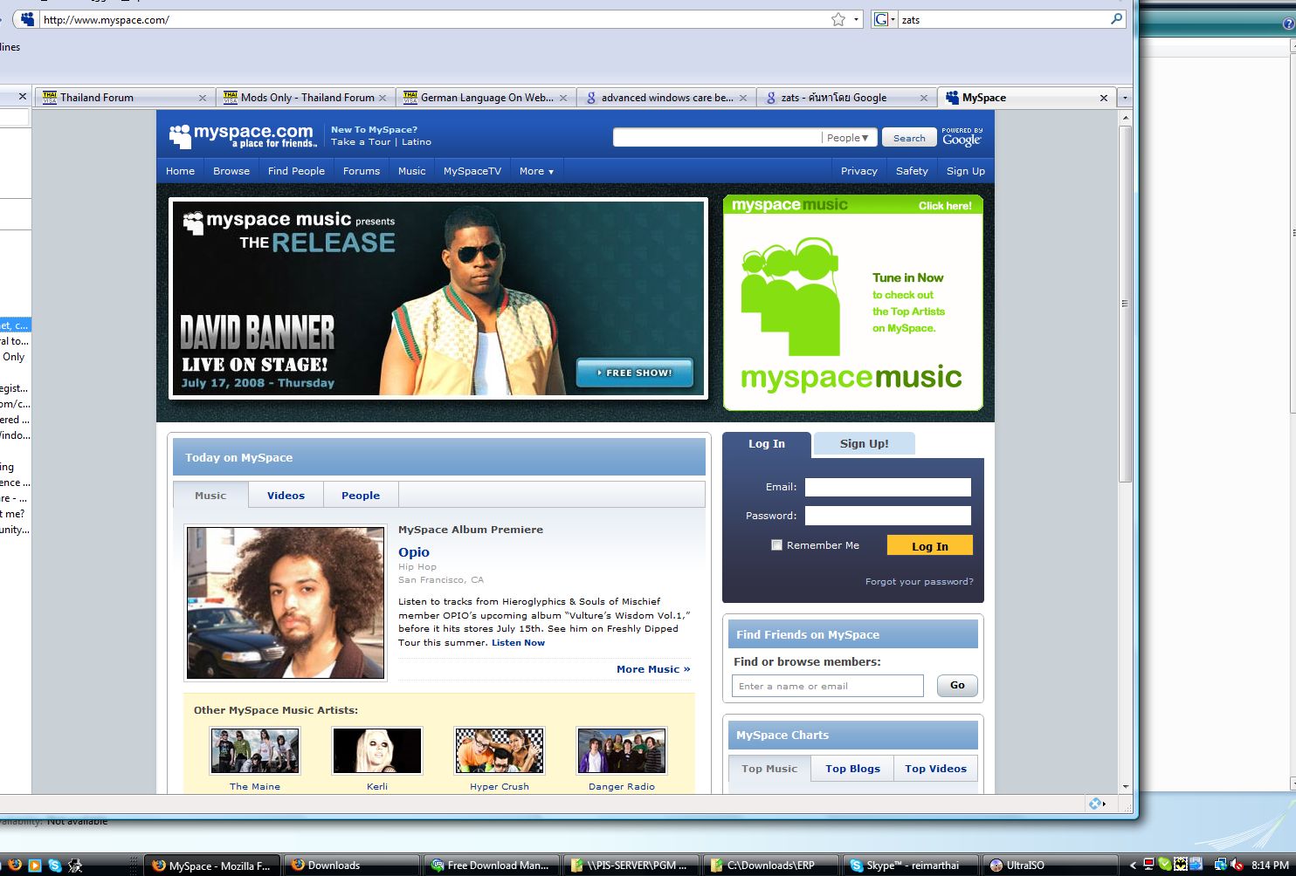Open Skype reimarthai window from taskbar
Image resolution: width=1296 pixels, height=876 pixels.
point(912,866)
